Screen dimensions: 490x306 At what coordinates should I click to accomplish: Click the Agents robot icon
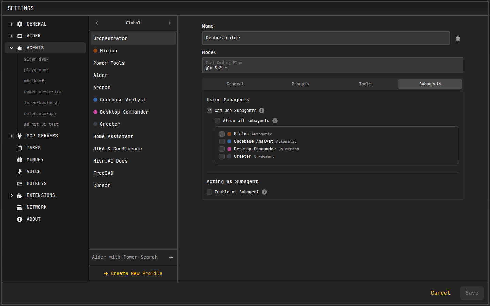click(20, 48)
